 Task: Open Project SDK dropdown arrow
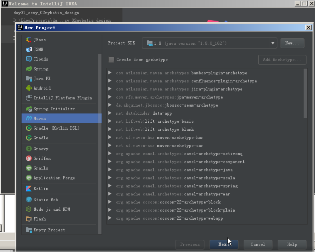273,43
